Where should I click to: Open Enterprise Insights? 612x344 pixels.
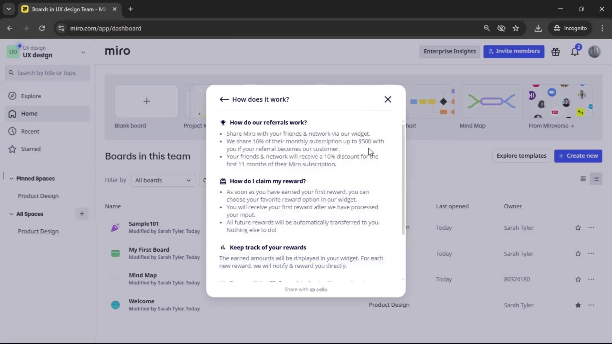click(449, 51)
